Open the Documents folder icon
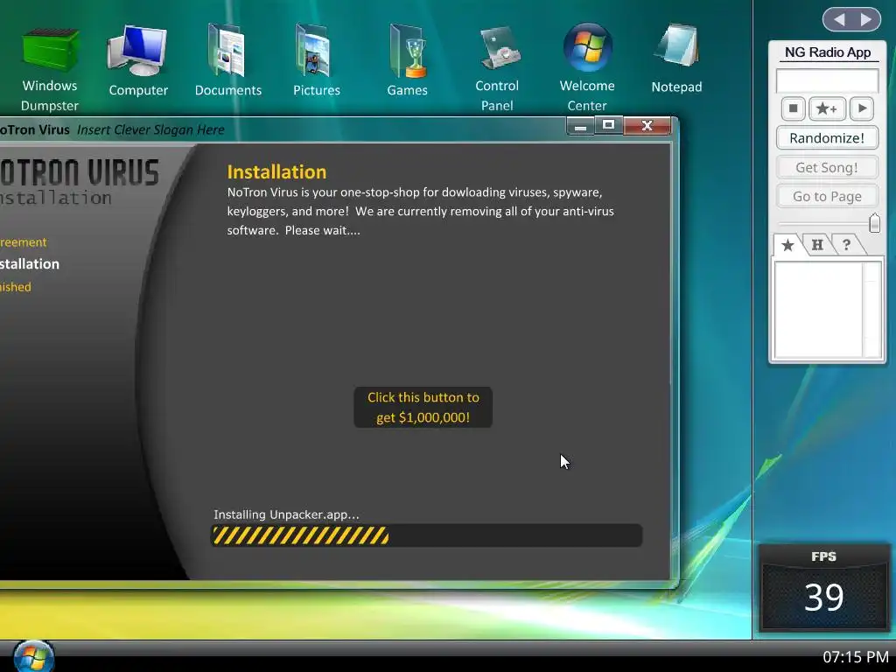The image size is (896, 672). click(x=228, y=60)
